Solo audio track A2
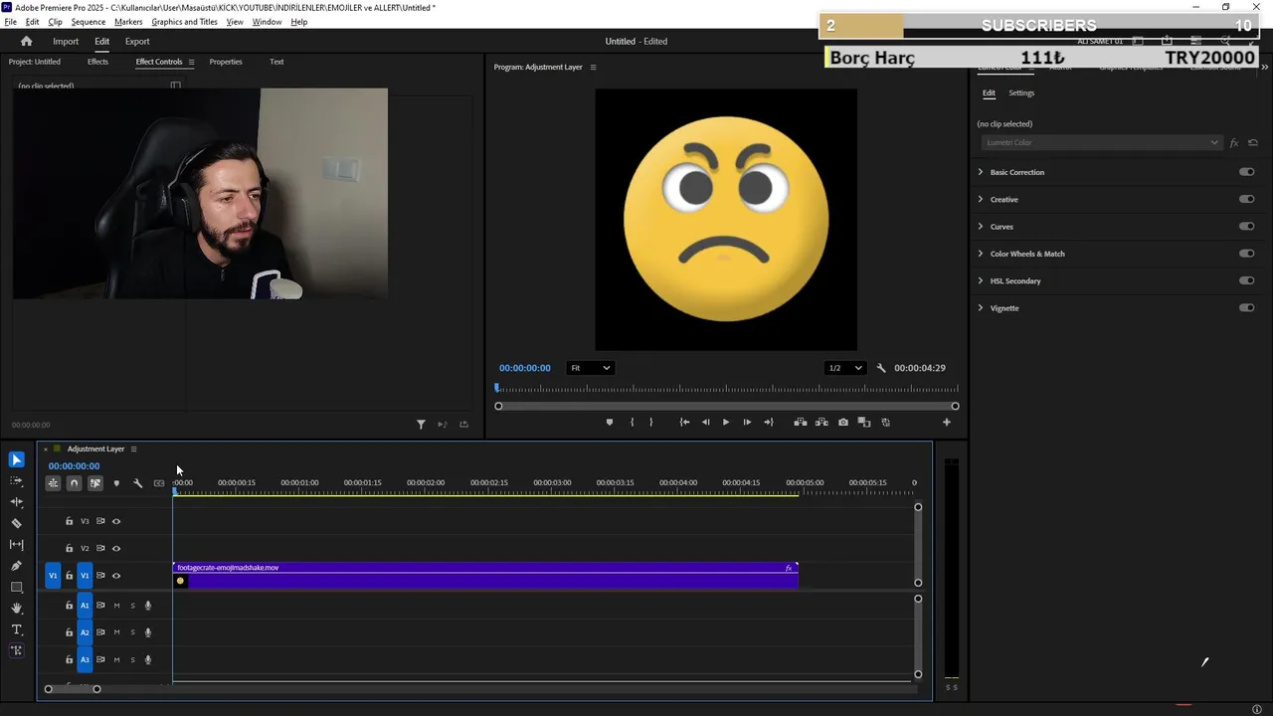This screenshot has width=1273, height=716. pyautogui.click(x=132, y=632)
